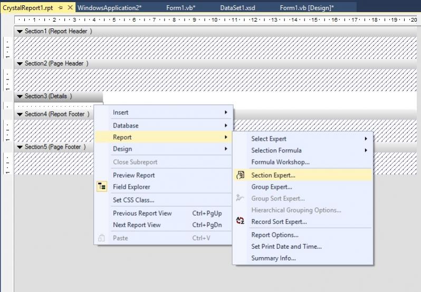Select the CrystalReport1.rpt tab
The image size is (421, 292).
click(28, 8)
